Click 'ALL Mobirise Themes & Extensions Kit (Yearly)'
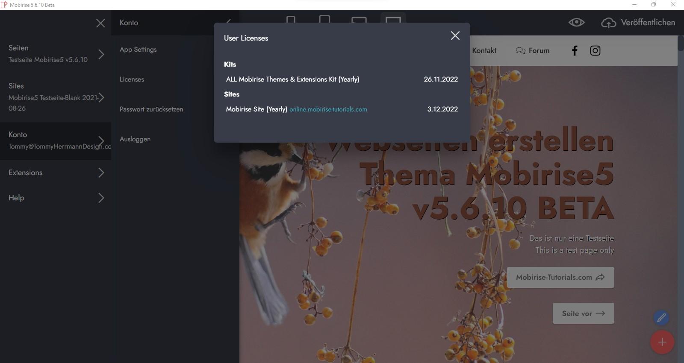 point(292,79)
